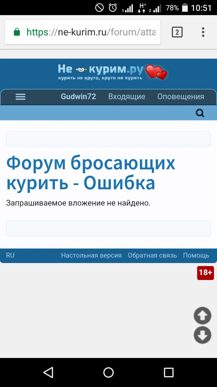
Task: Open the hamburger navigation menu
Action: pos(20,97)
